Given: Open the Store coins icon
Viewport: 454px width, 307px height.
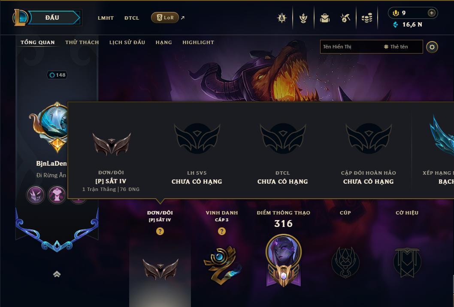Looking at the screenshot, I should tap(367, 18).
